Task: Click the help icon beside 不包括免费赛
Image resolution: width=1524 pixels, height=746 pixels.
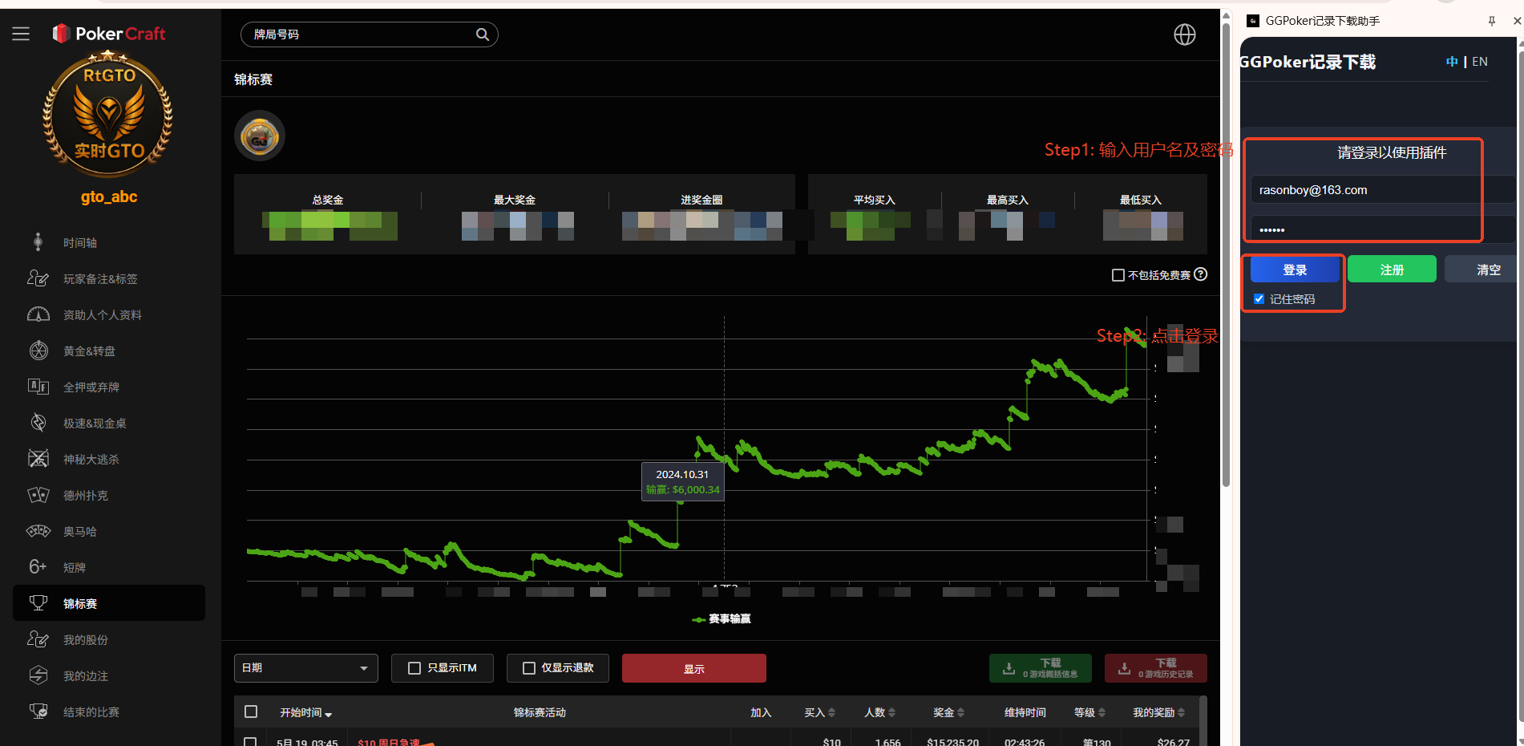Action: 1200,274
